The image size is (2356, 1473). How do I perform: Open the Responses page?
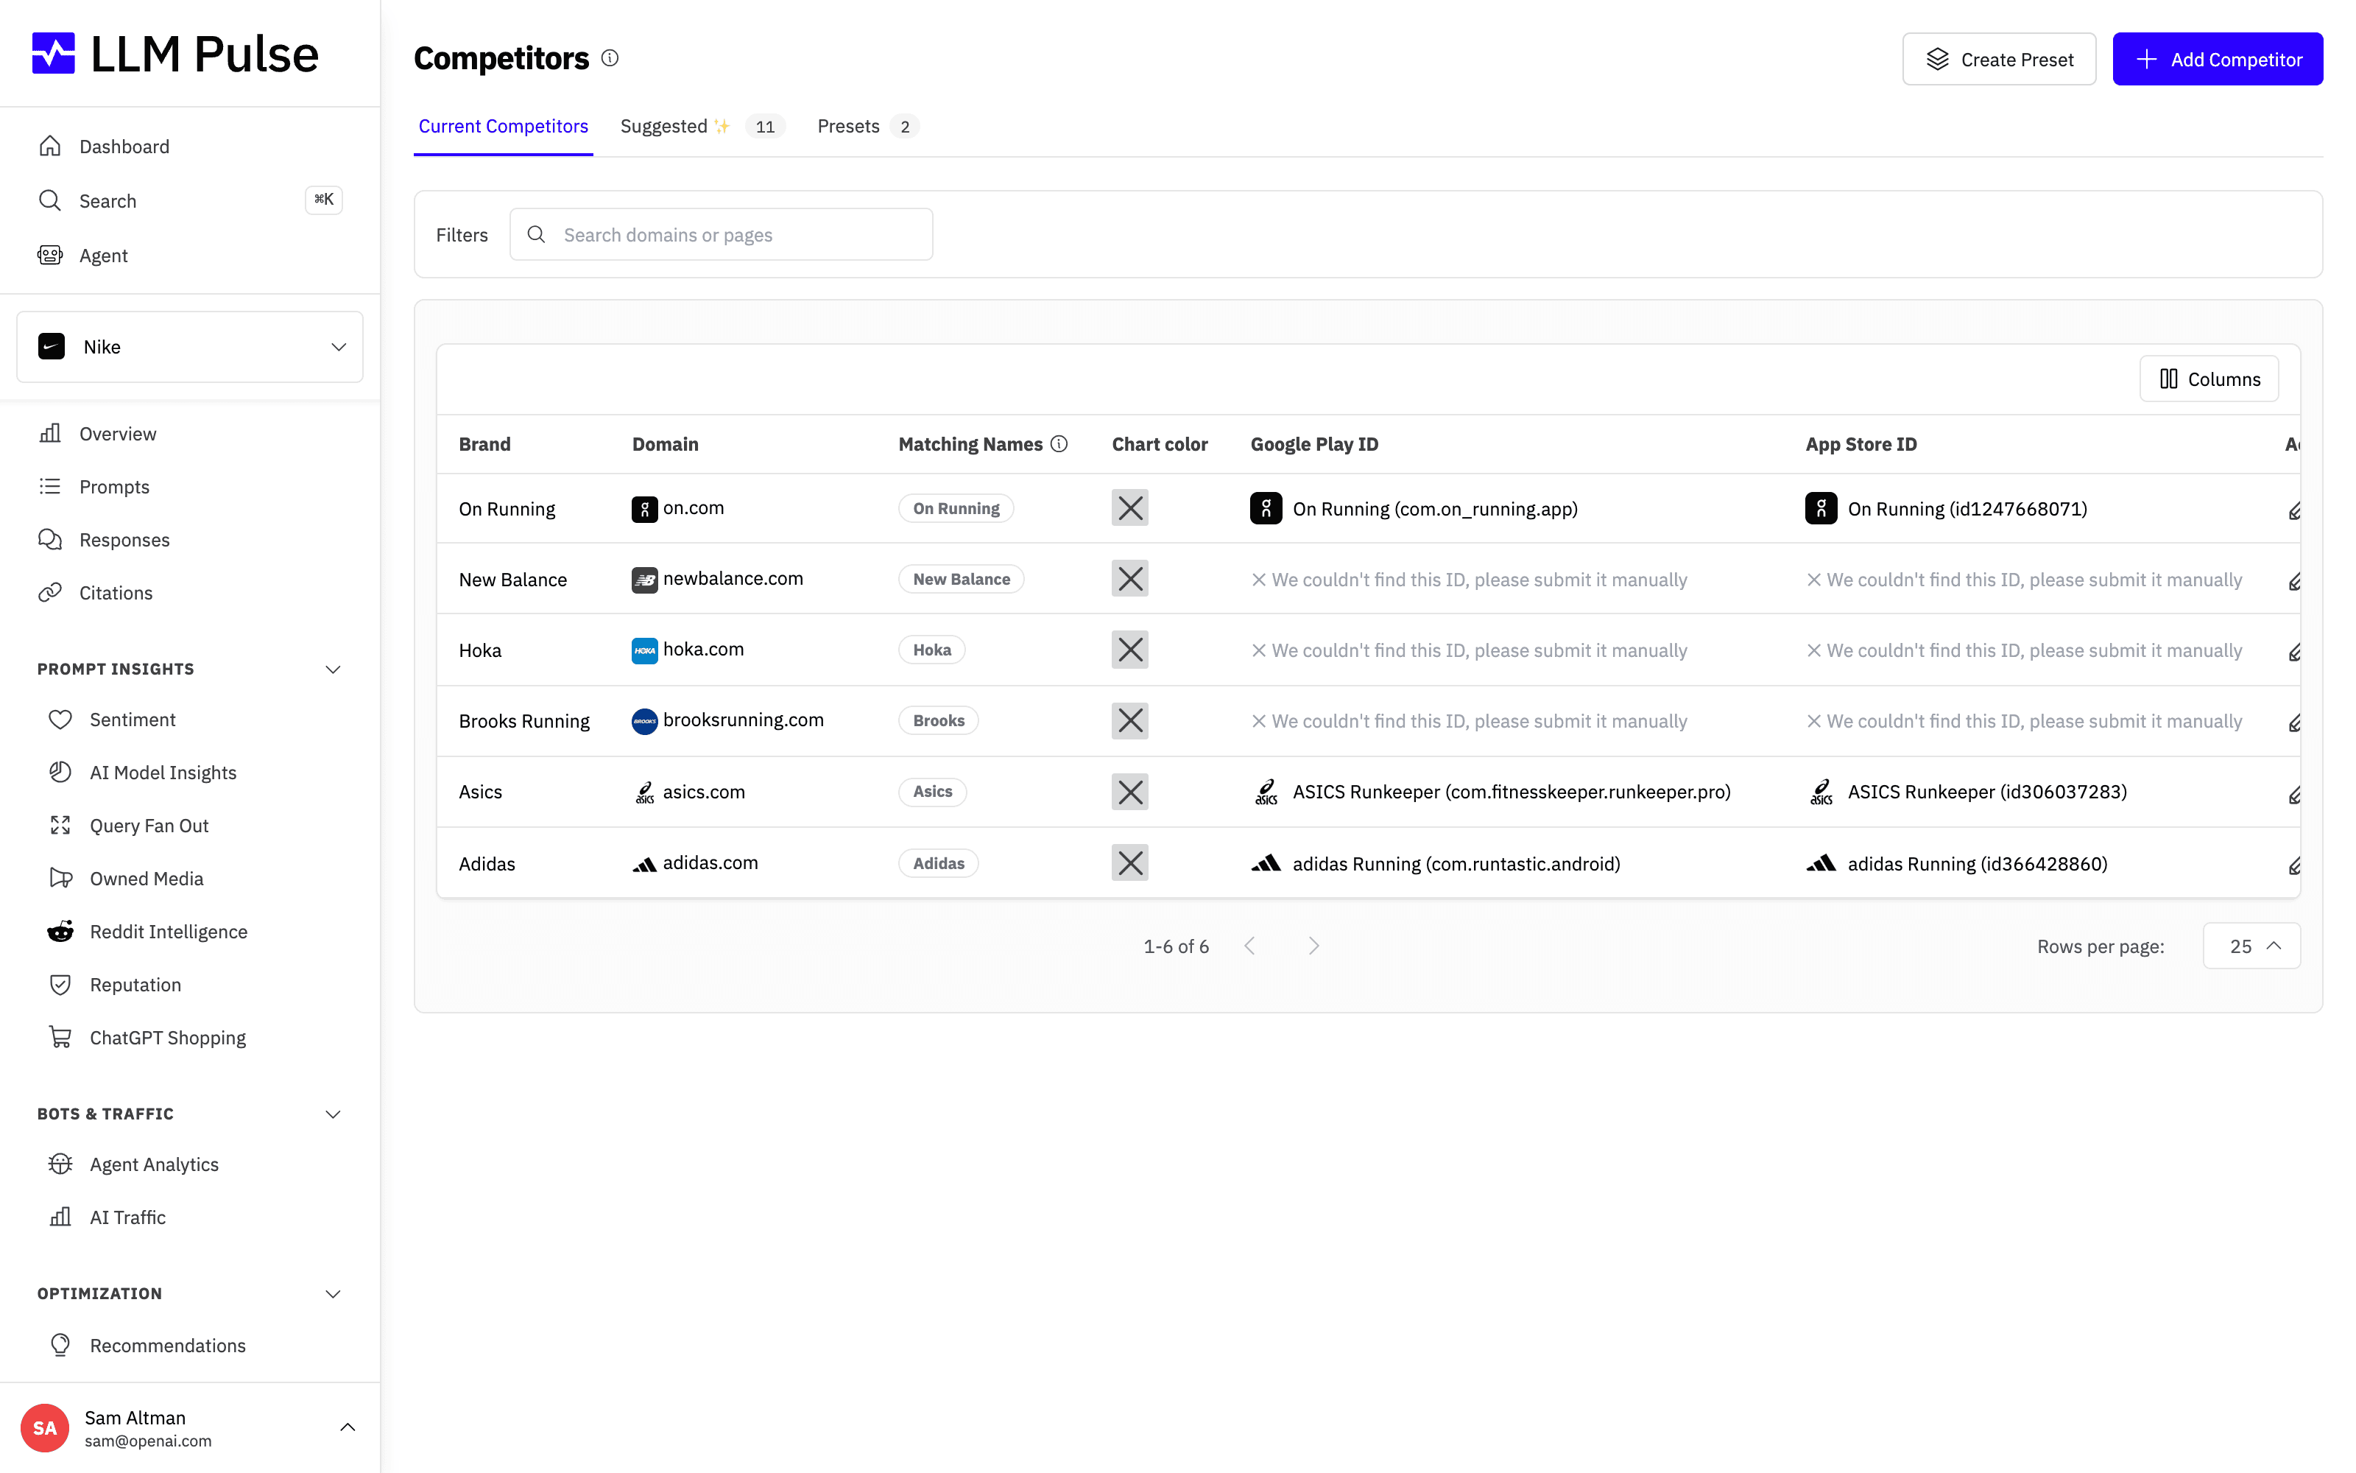coord(124,540)
